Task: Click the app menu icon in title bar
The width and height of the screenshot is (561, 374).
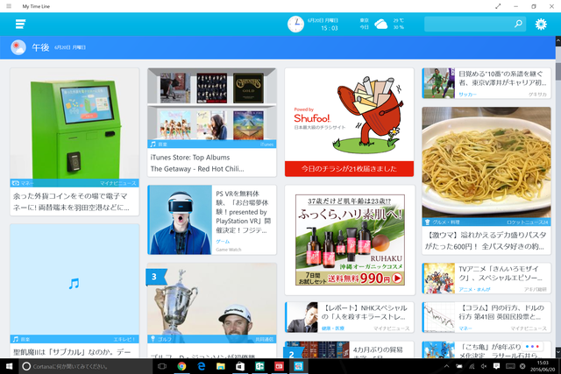Action: (9, 6)
